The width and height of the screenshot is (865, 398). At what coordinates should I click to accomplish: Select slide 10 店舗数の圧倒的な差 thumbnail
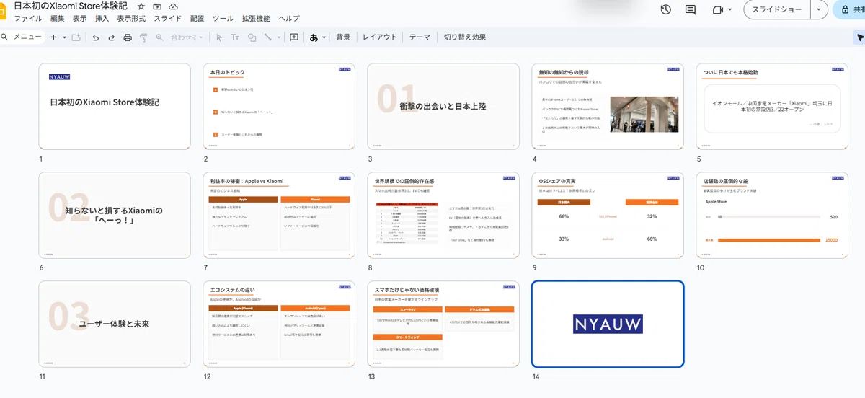pyautogui.click(x=772, y=215)
